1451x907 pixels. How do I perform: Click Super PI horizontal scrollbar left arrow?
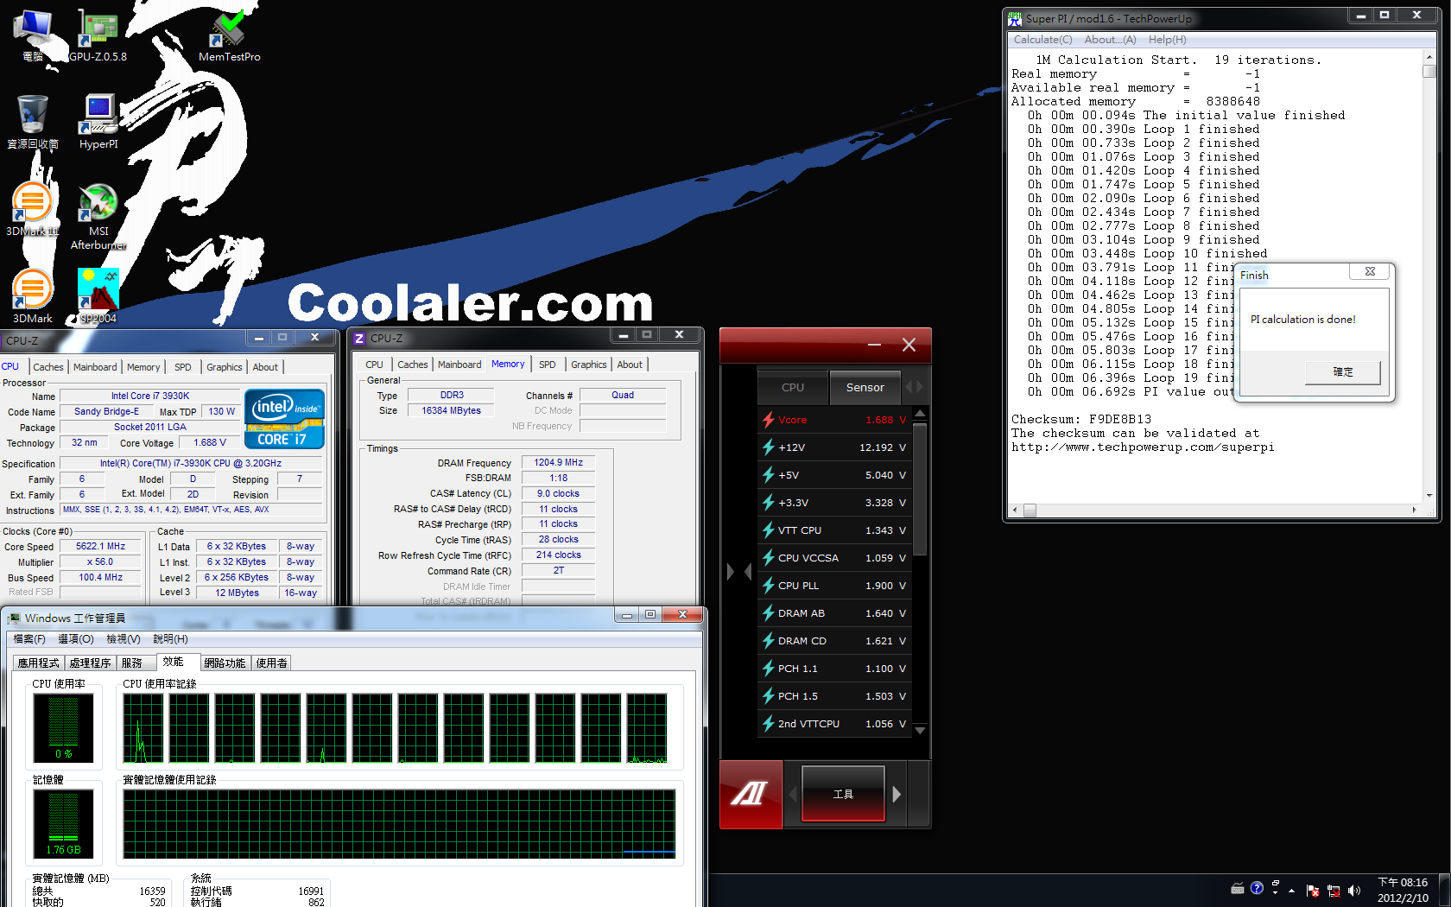(1015, 510)
